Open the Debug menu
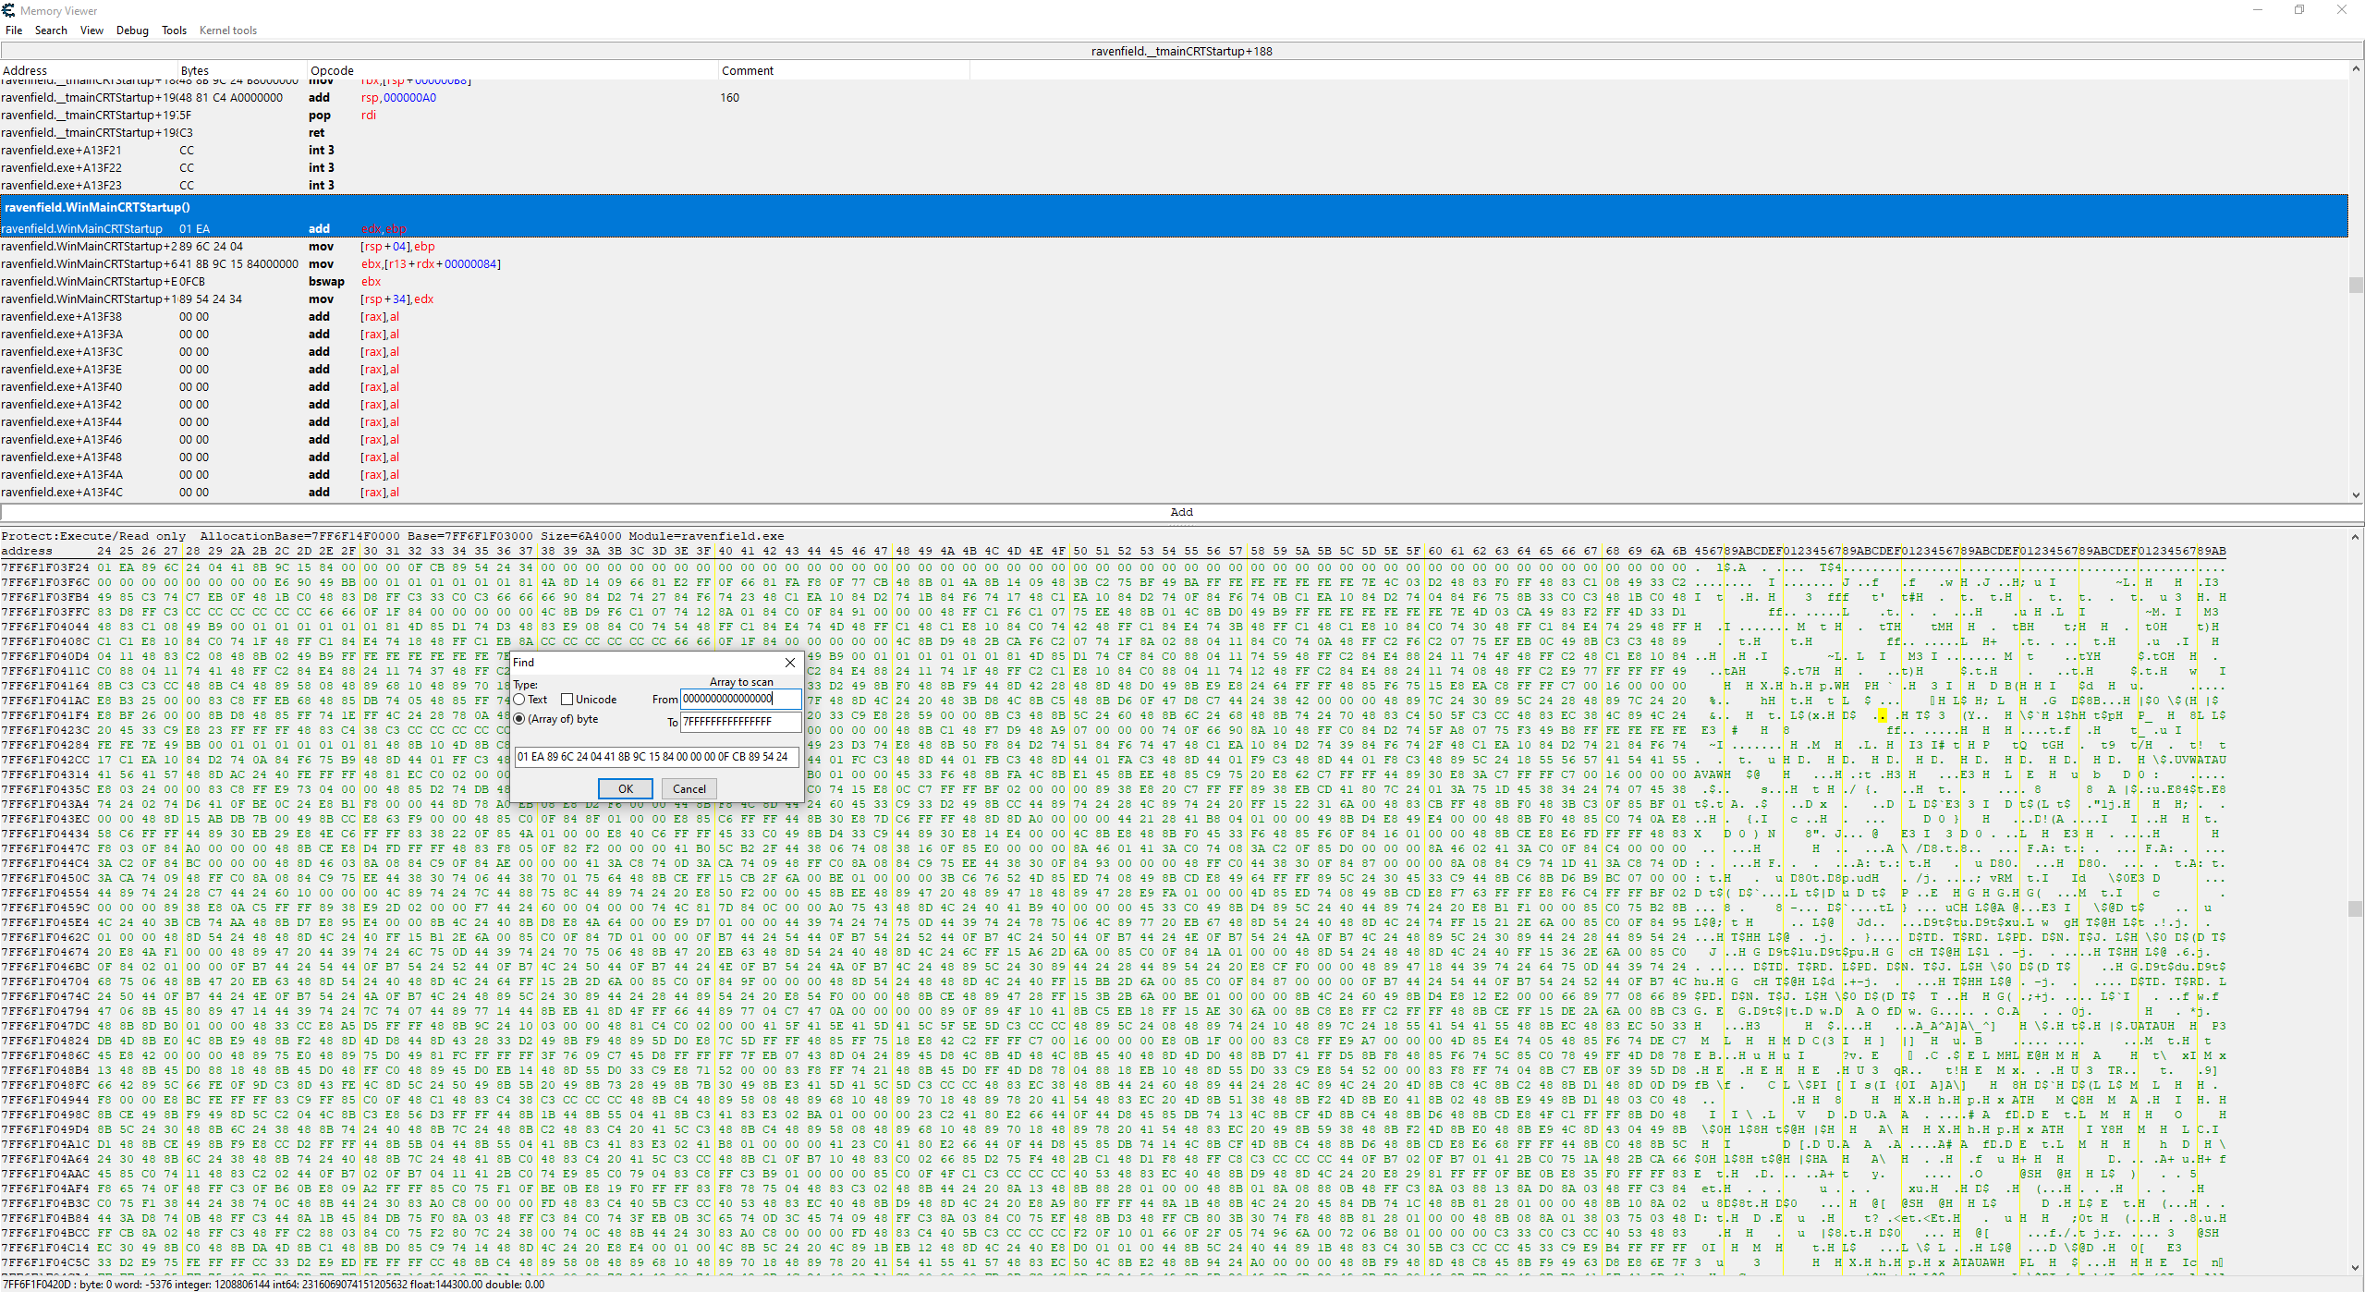The width and height of the screenshot is (2365, 1292). point(132,30)
